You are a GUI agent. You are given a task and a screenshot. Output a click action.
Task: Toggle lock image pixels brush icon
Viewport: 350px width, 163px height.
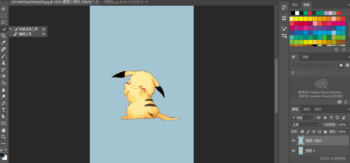[308, 132]
